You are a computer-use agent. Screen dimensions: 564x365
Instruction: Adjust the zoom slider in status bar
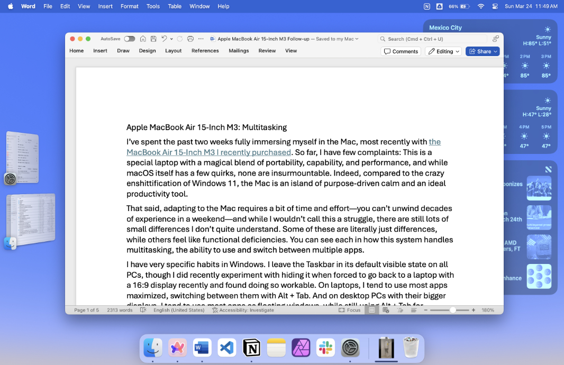[x=452, y=310]
